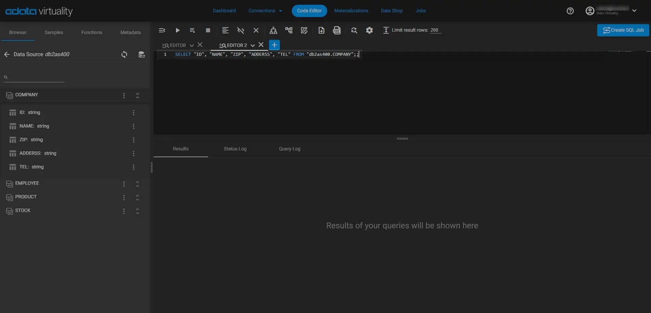Open the Connections dropdown menu
The height and width of the screenshot is (313, 651).
[265, 11]
